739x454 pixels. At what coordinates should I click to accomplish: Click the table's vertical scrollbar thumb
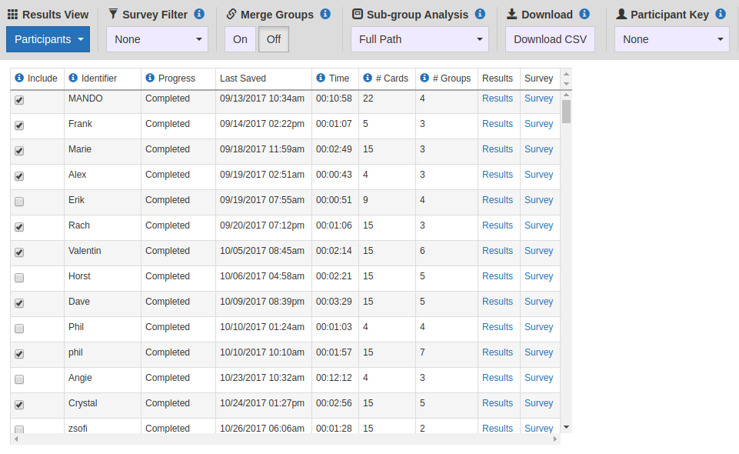click(567, 112)
